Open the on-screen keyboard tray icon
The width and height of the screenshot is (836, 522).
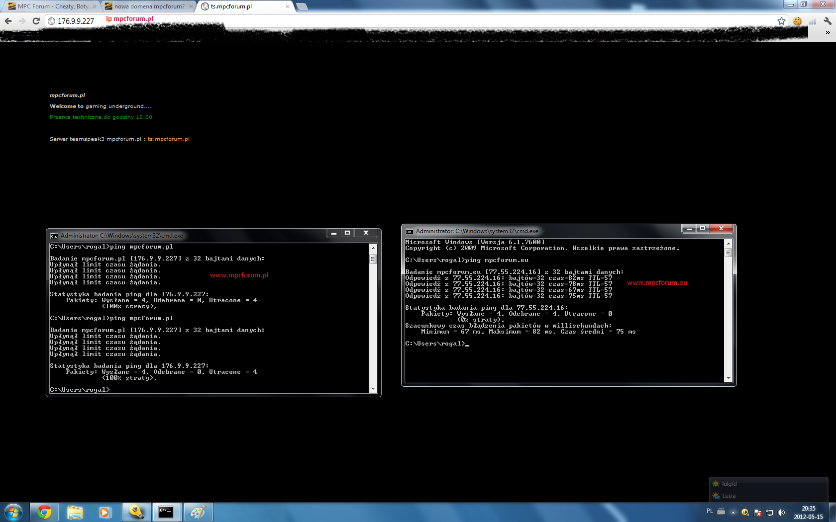[721, 512]
